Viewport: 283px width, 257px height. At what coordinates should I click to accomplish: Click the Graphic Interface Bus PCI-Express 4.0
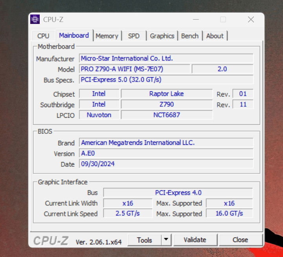(178, 193)
